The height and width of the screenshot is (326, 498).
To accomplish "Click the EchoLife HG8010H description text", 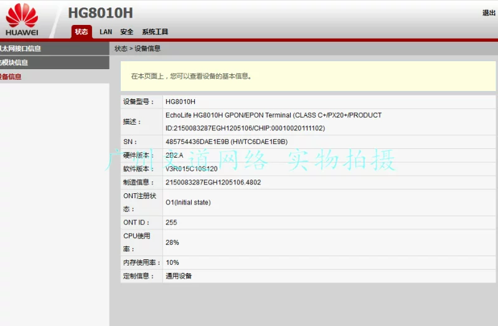I will [x=273, y=122].
